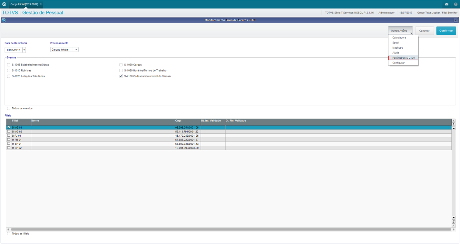The width and height of the screenshot is (460, 244).
Task: Check the M SP 01 filial row
Action: click(9, 144)
